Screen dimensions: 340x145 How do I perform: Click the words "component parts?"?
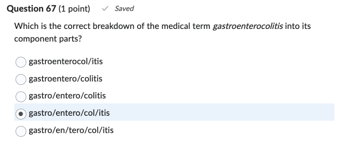pos(48,39)
